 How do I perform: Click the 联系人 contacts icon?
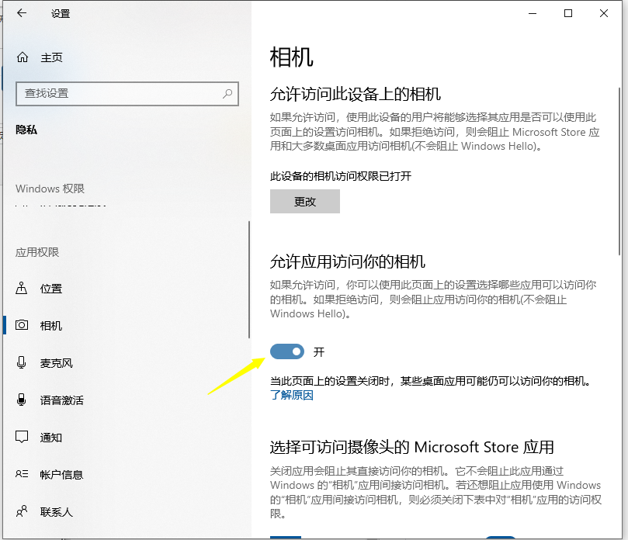(22, 512)
